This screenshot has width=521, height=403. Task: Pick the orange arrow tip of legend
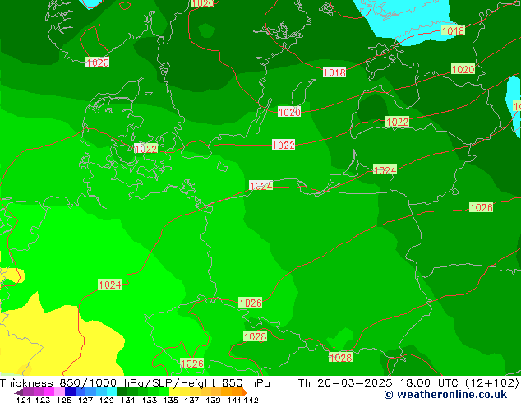coord(245,392)
